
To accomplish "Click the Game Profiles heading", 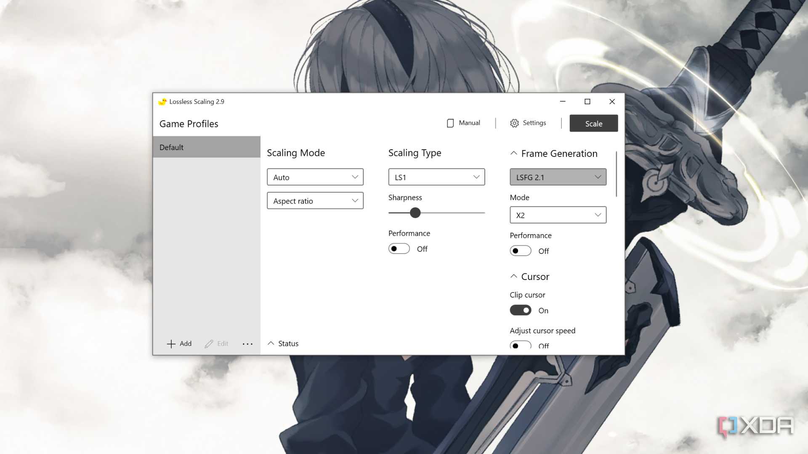I will pyautogui.click(x=189, y=124).
